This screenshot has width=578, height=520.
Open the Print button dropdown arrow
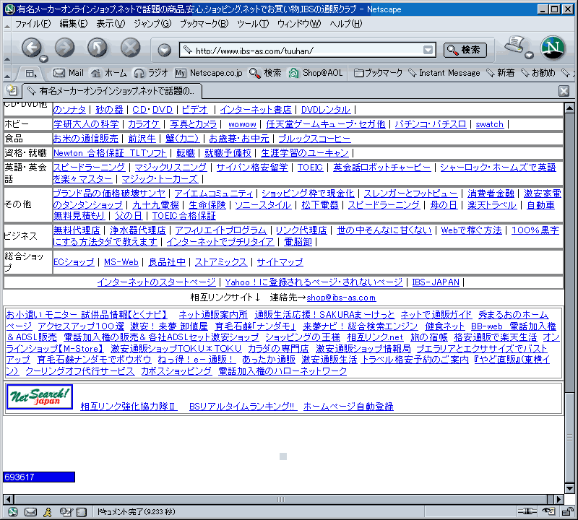pyautogui.click(x=529, y=55)
